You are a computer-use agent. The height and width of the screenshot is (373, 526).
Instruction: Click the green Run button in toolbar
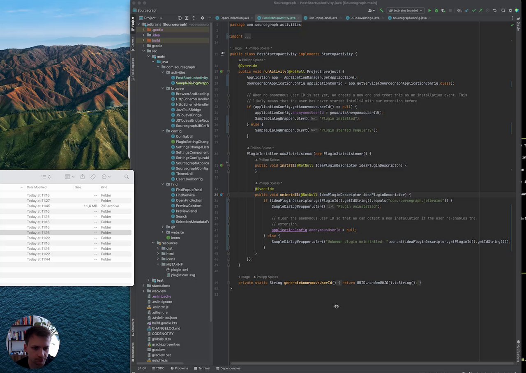tap(429, 10)
